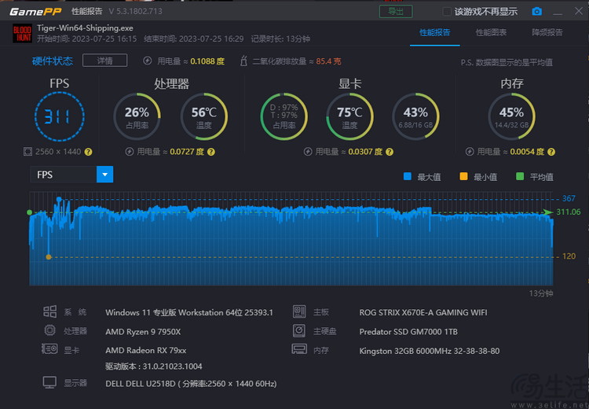Viewport: 589px width, 409px height.
Task: Click the motherboard icon beside 主板
Action: click(299, 311)
